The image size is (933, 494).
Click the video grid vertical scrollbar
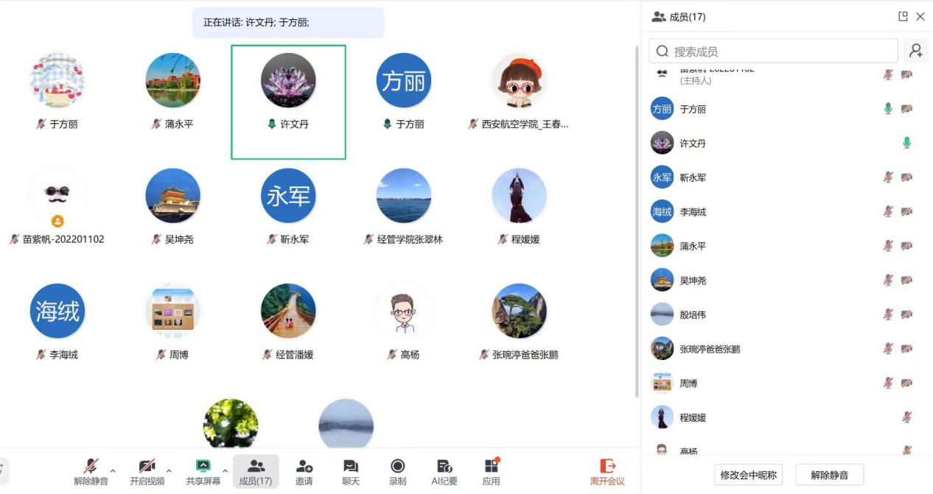coord(637,221)
